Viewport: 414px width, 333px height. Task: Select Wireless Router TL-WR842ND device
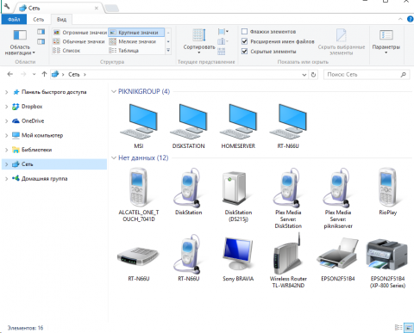coord(288,261)
